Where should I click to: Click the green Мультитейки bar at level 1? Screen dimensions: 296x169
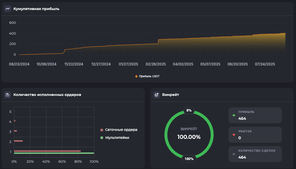(x=54, y=153)
